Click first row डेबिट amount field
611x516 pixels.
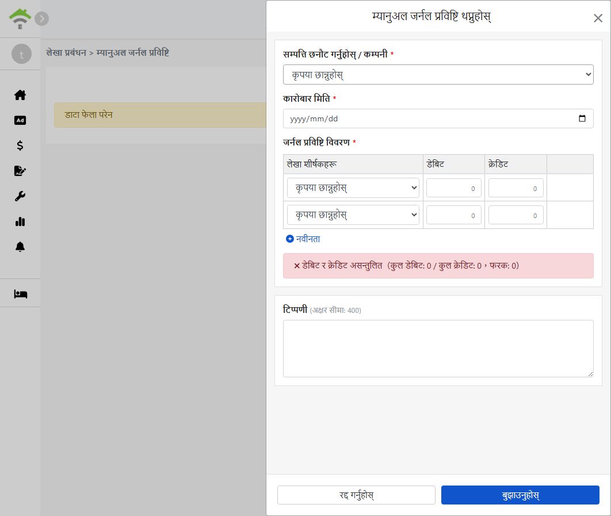pos(453,188)
